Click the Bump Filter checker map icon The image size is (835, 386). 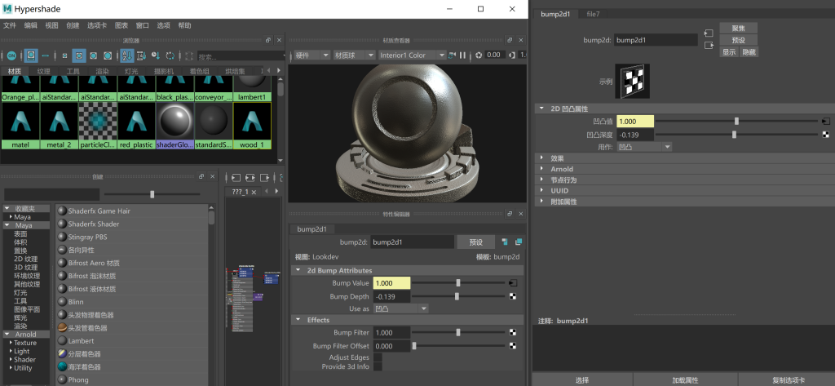tap(513, 332)
